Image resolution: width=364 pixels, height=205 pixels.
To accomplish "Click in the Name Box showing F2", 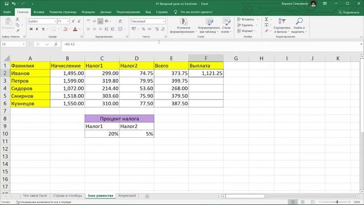I will pyautogui.click(x=11, y=44).
